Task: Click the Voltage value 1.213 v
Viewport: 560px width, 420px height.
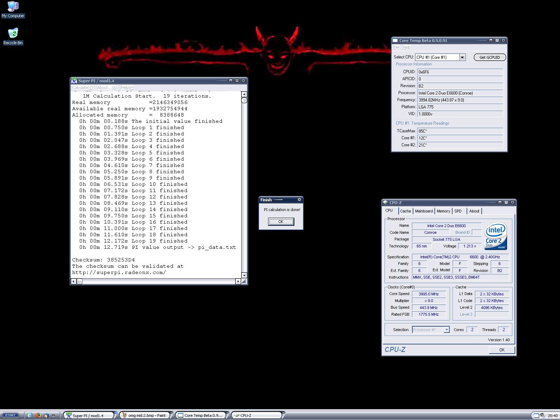Action: point(470,246)
